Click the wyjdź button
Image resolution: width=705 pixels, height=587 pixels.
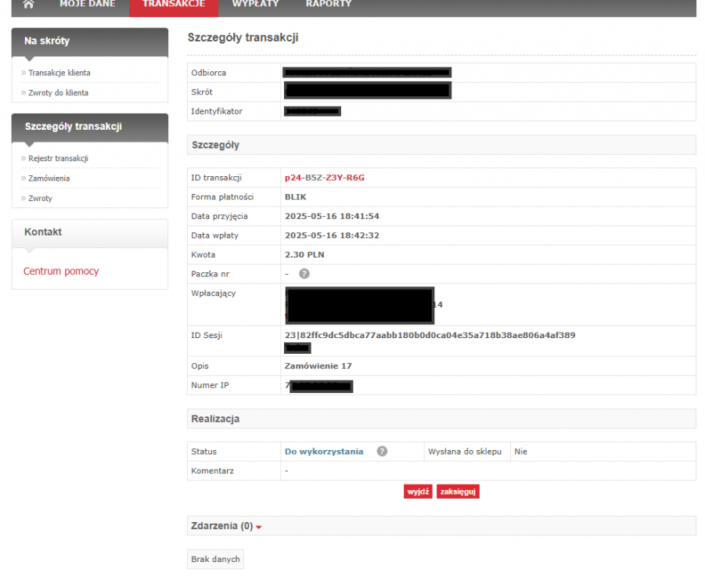point(418,492)
